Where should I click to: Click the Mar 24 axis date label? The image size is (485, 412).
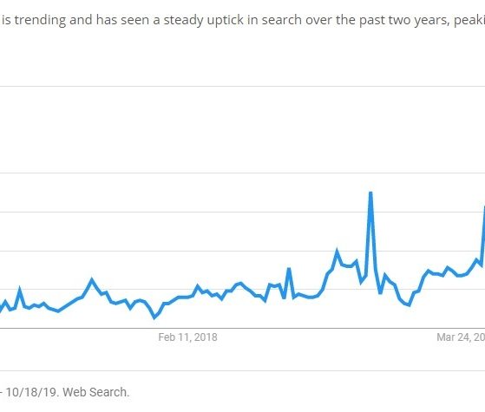(461, 337)
